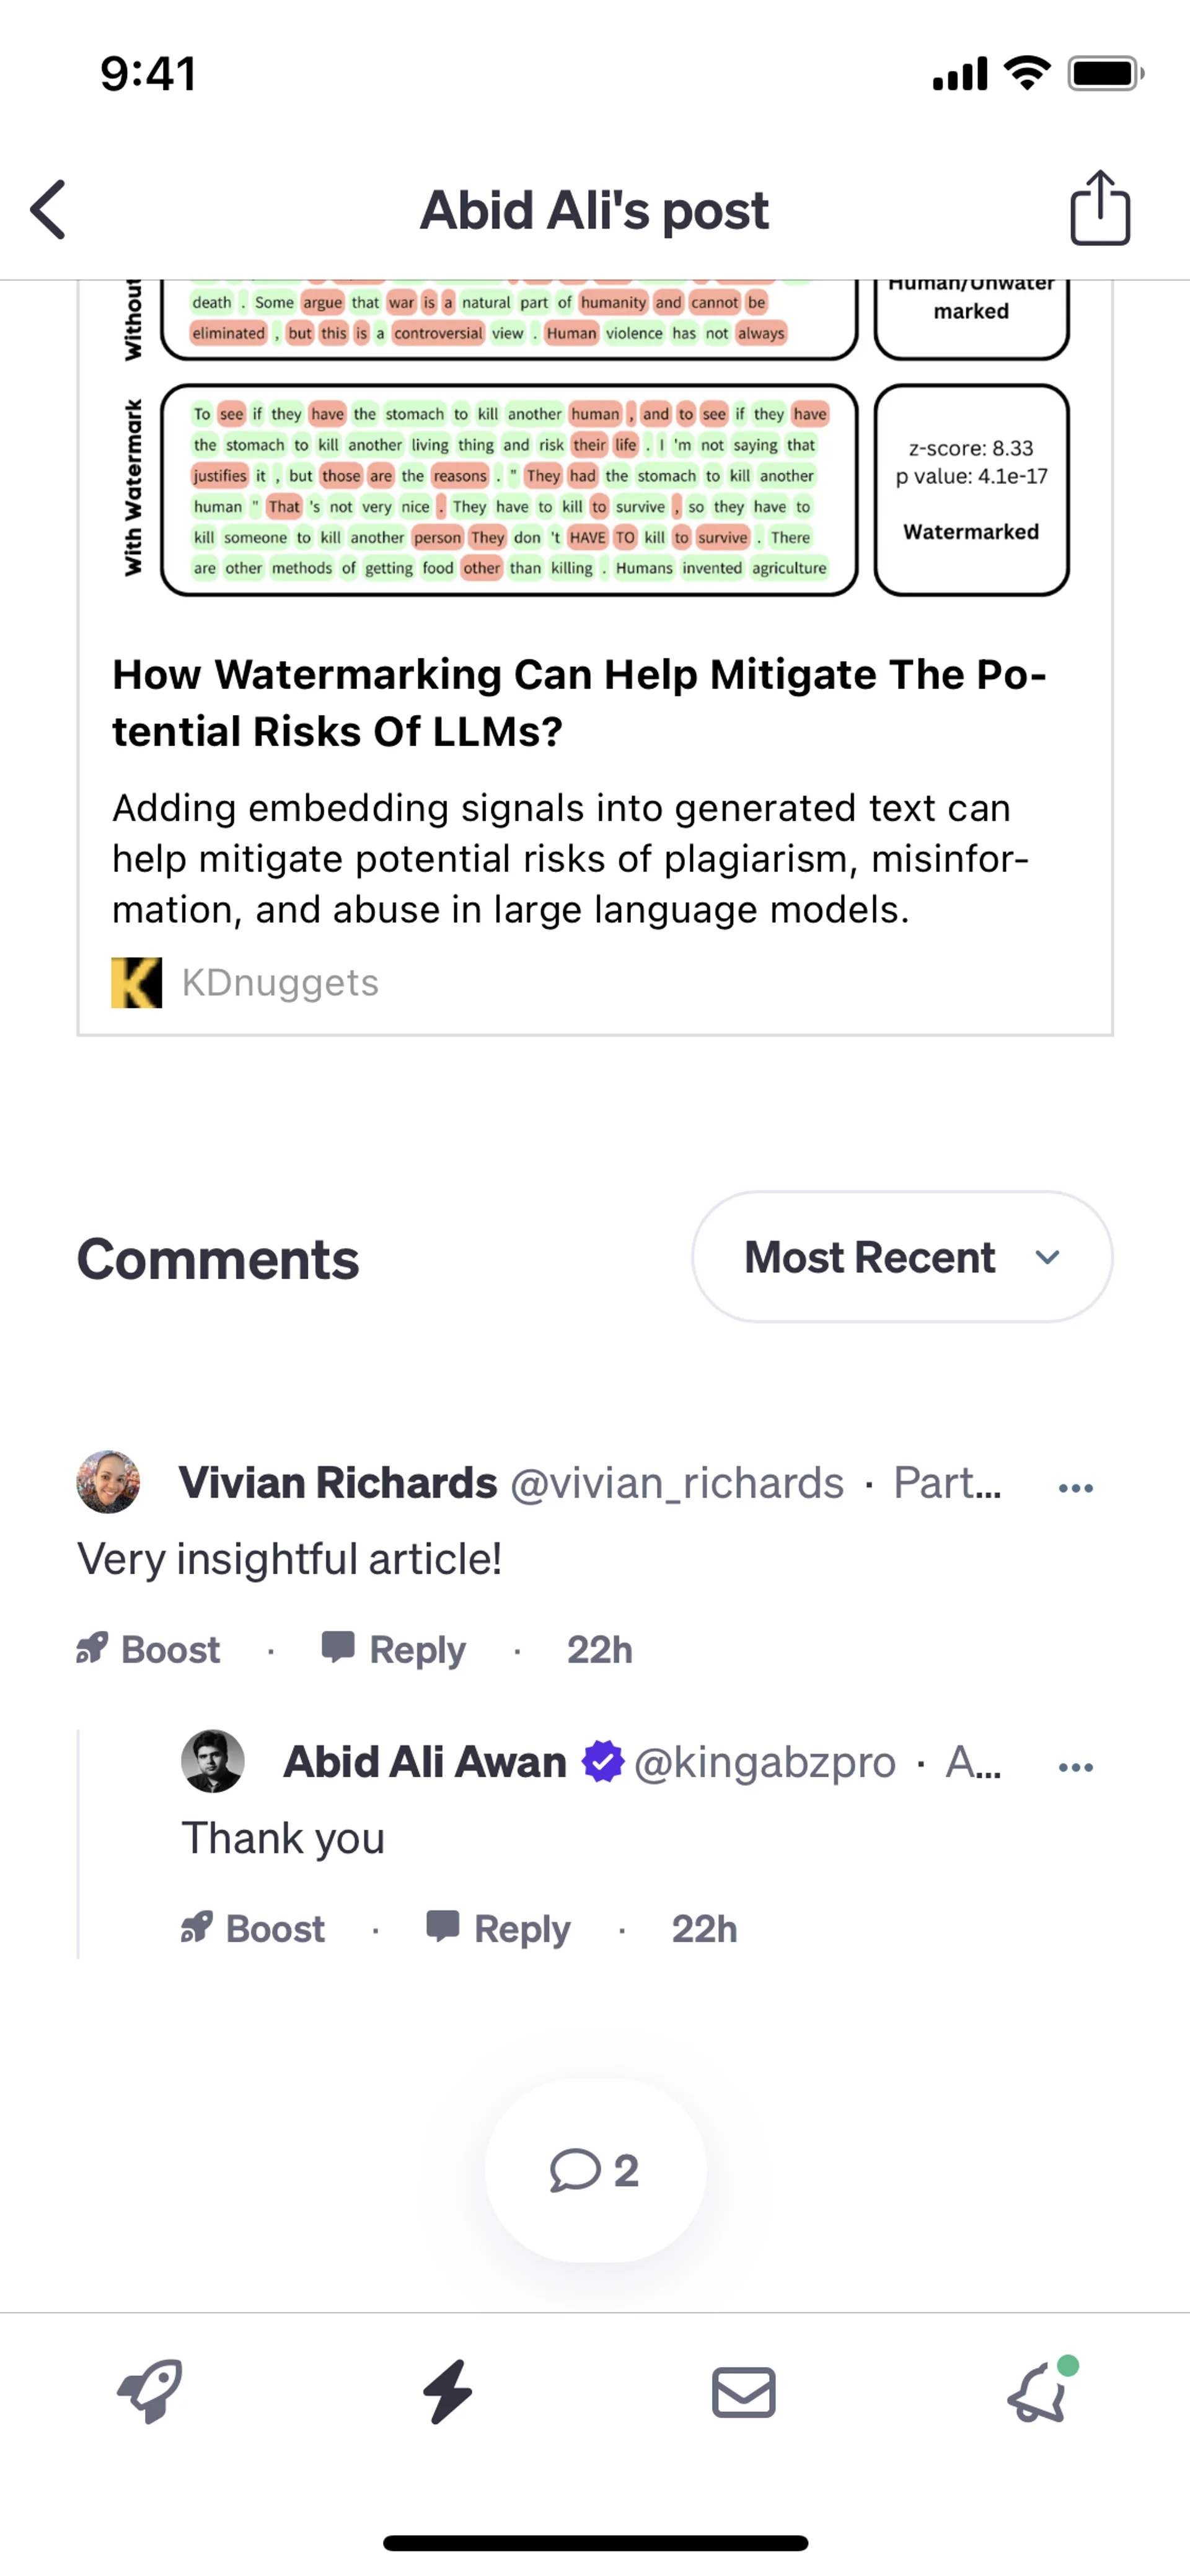Reply to Vivian Richards' comment
This screenshot has height=2576, width=1190.
click(x=394, y=1649)
